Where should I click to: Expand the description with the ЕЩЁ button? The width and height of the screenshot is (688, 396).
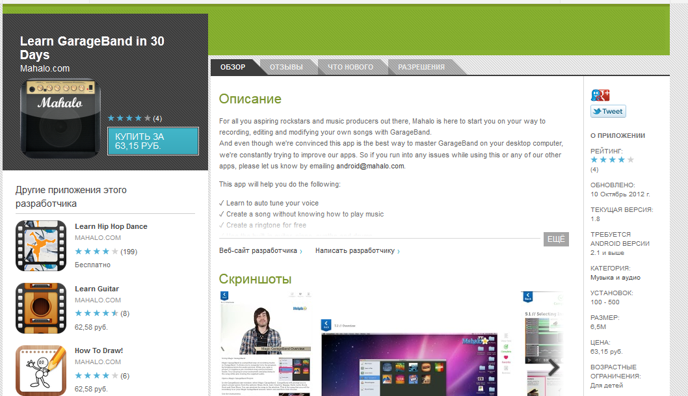(x=556, y=239)
